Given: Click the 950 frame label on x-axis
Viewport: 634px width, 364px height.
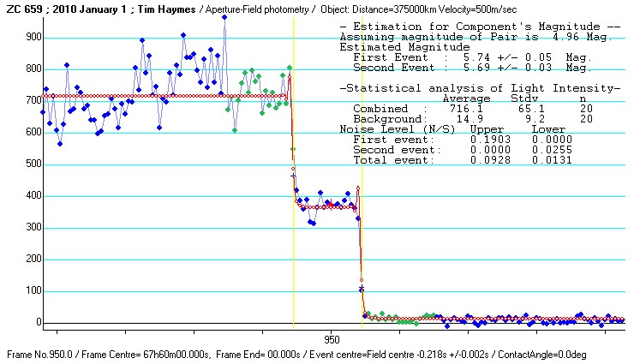Looking at the screenshot, I should [x=332, y=339].
